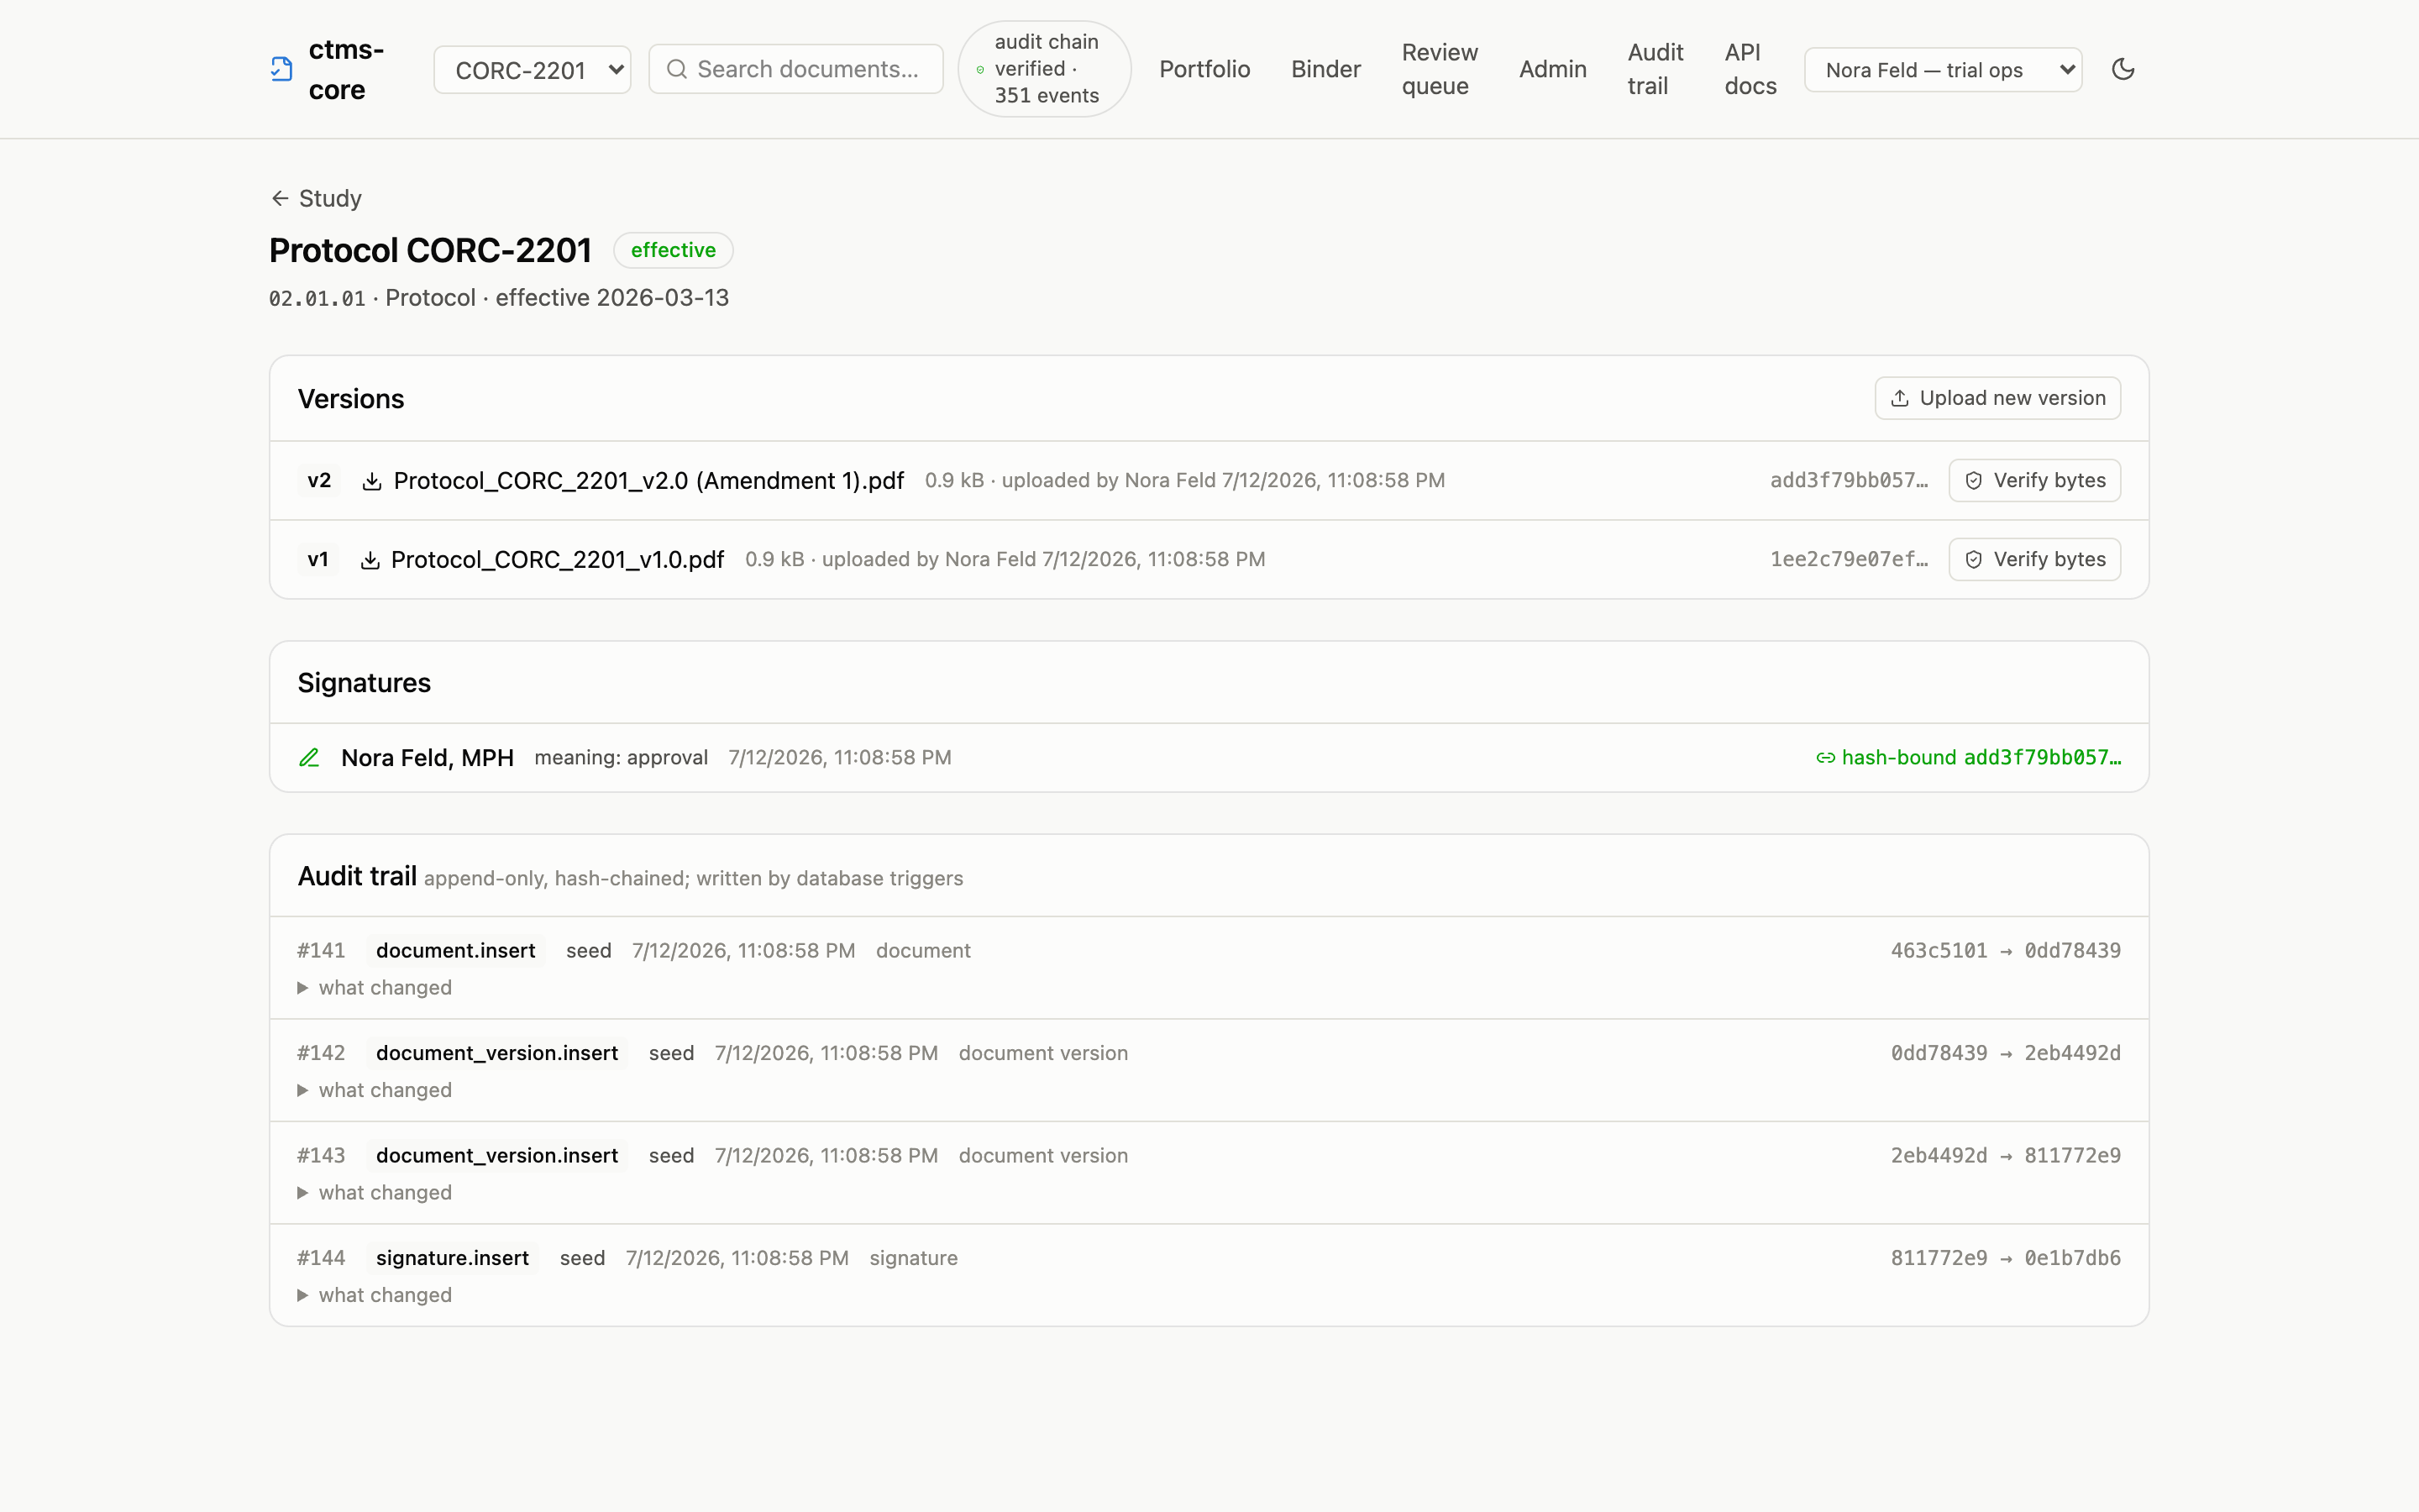Viewport: 2419px width, 1512px height.
Task: Click the ctms-core document logo icon
Action: [x=282, y=69]
